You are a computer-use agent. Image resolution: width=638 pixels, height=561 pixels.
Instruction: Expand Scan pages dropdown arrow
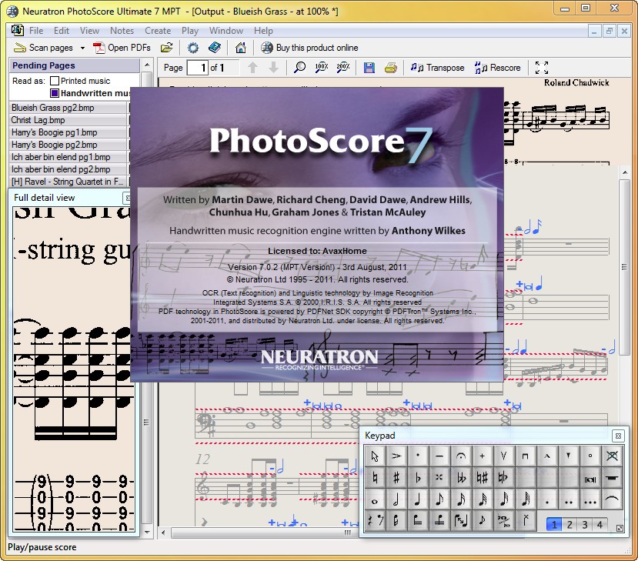point(82,48)
